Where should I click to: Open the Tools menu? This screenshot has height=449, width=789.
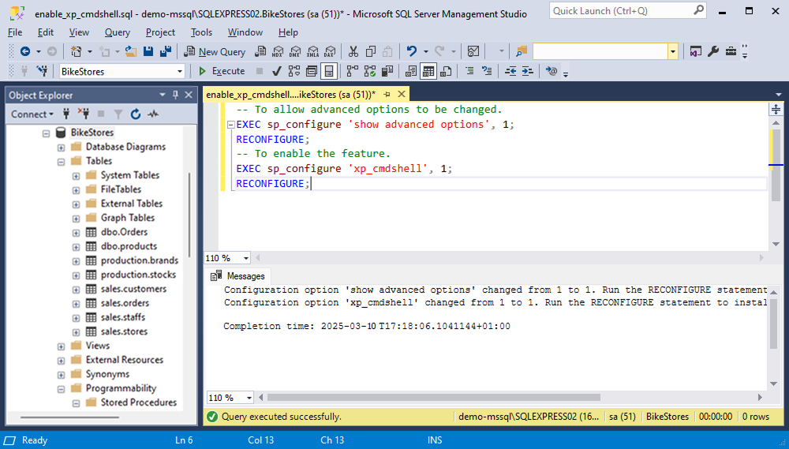click(x=201, y=32)
